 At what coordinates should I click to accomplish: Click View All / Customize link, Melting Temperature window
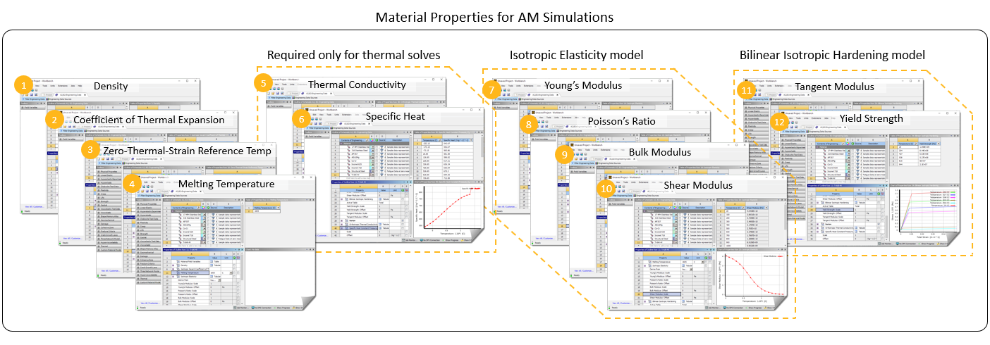click(x=150, y=303)
